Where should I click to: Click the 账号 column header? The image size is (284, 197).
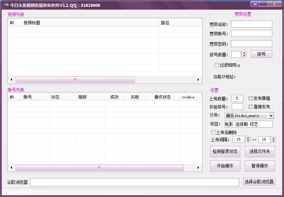point(35,97)
